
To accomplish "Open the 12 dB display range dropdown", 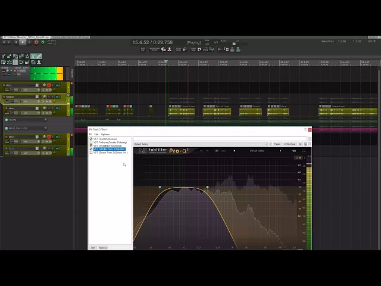I will pos(298,157).
